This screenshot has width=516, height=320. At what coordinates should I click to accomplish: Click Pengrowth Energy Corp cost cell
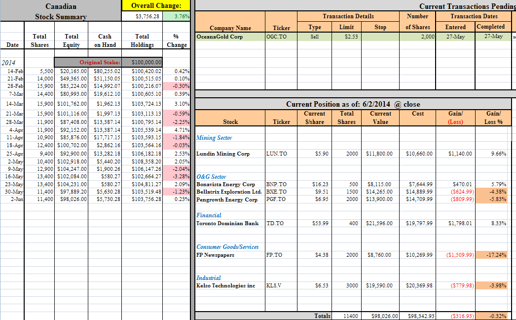pyautogui.click(x=418, y=199)
